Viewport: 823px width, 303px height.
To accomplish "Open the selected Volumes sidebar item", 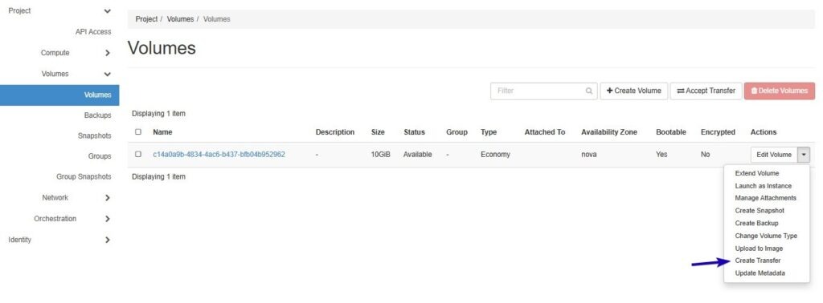I will point(59,95).
